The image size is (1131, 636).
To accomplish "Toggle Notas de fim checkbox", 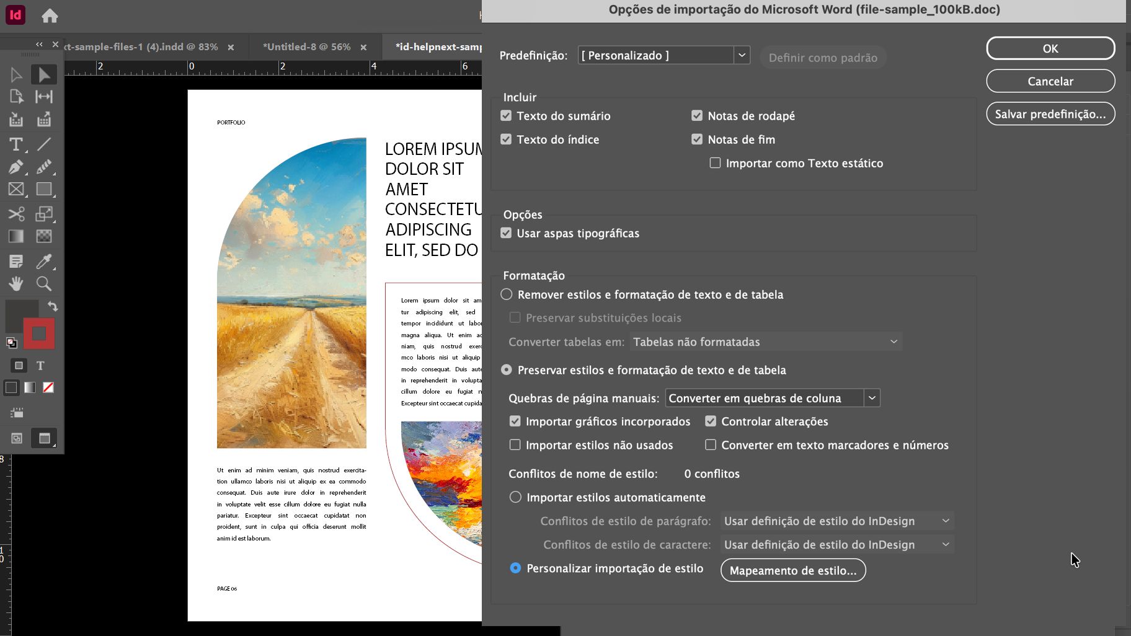I will coord(697,139).
